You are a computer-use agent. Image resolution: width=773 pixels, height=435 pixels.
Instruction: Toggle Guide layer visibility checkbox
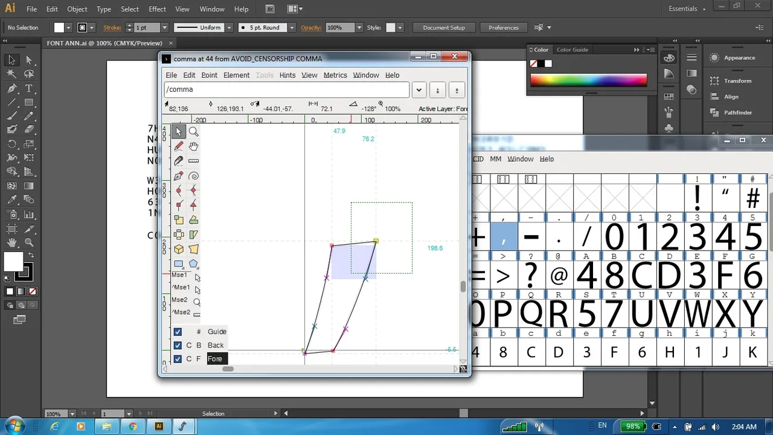tap(178, 332)
